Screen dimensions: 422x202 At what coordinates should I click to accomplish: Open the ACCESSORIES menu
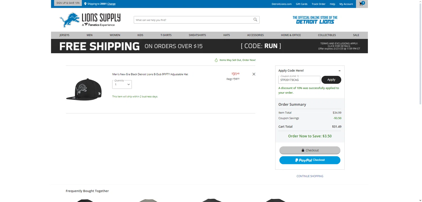point(255,35)
